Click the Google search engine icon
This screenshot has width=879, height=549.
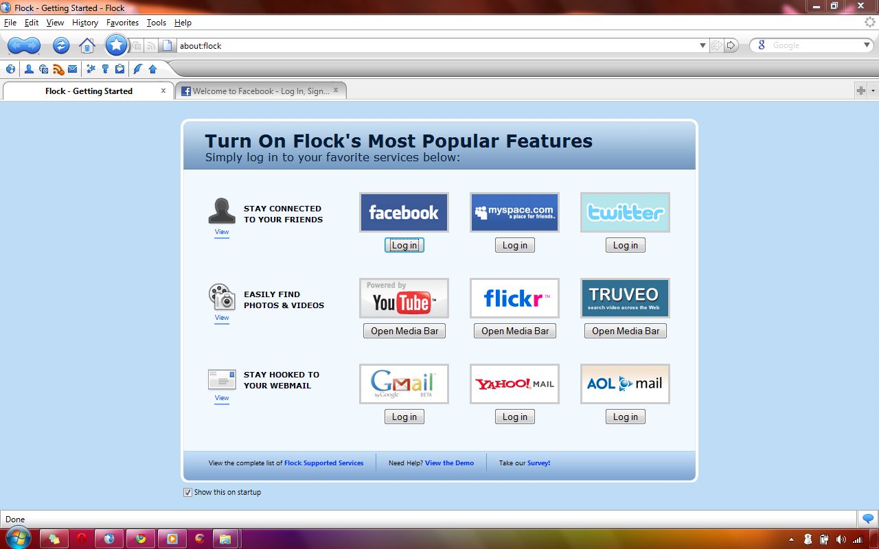762,45
